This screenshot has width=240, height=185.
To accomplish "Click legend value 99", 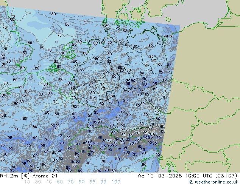I will (103, 182).
